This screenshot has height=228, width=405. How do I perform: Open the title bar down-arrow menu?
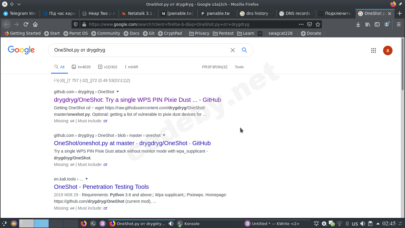pyautogui.click(x=19, y=4)
